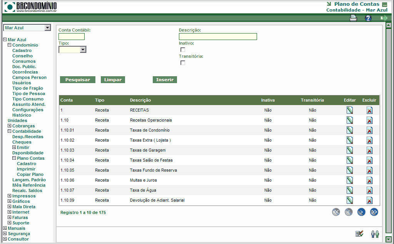The width and height of the screenshot is (394, 244).
Task: Edit the Taxas de Condomínio account
Action: (350, 130)
